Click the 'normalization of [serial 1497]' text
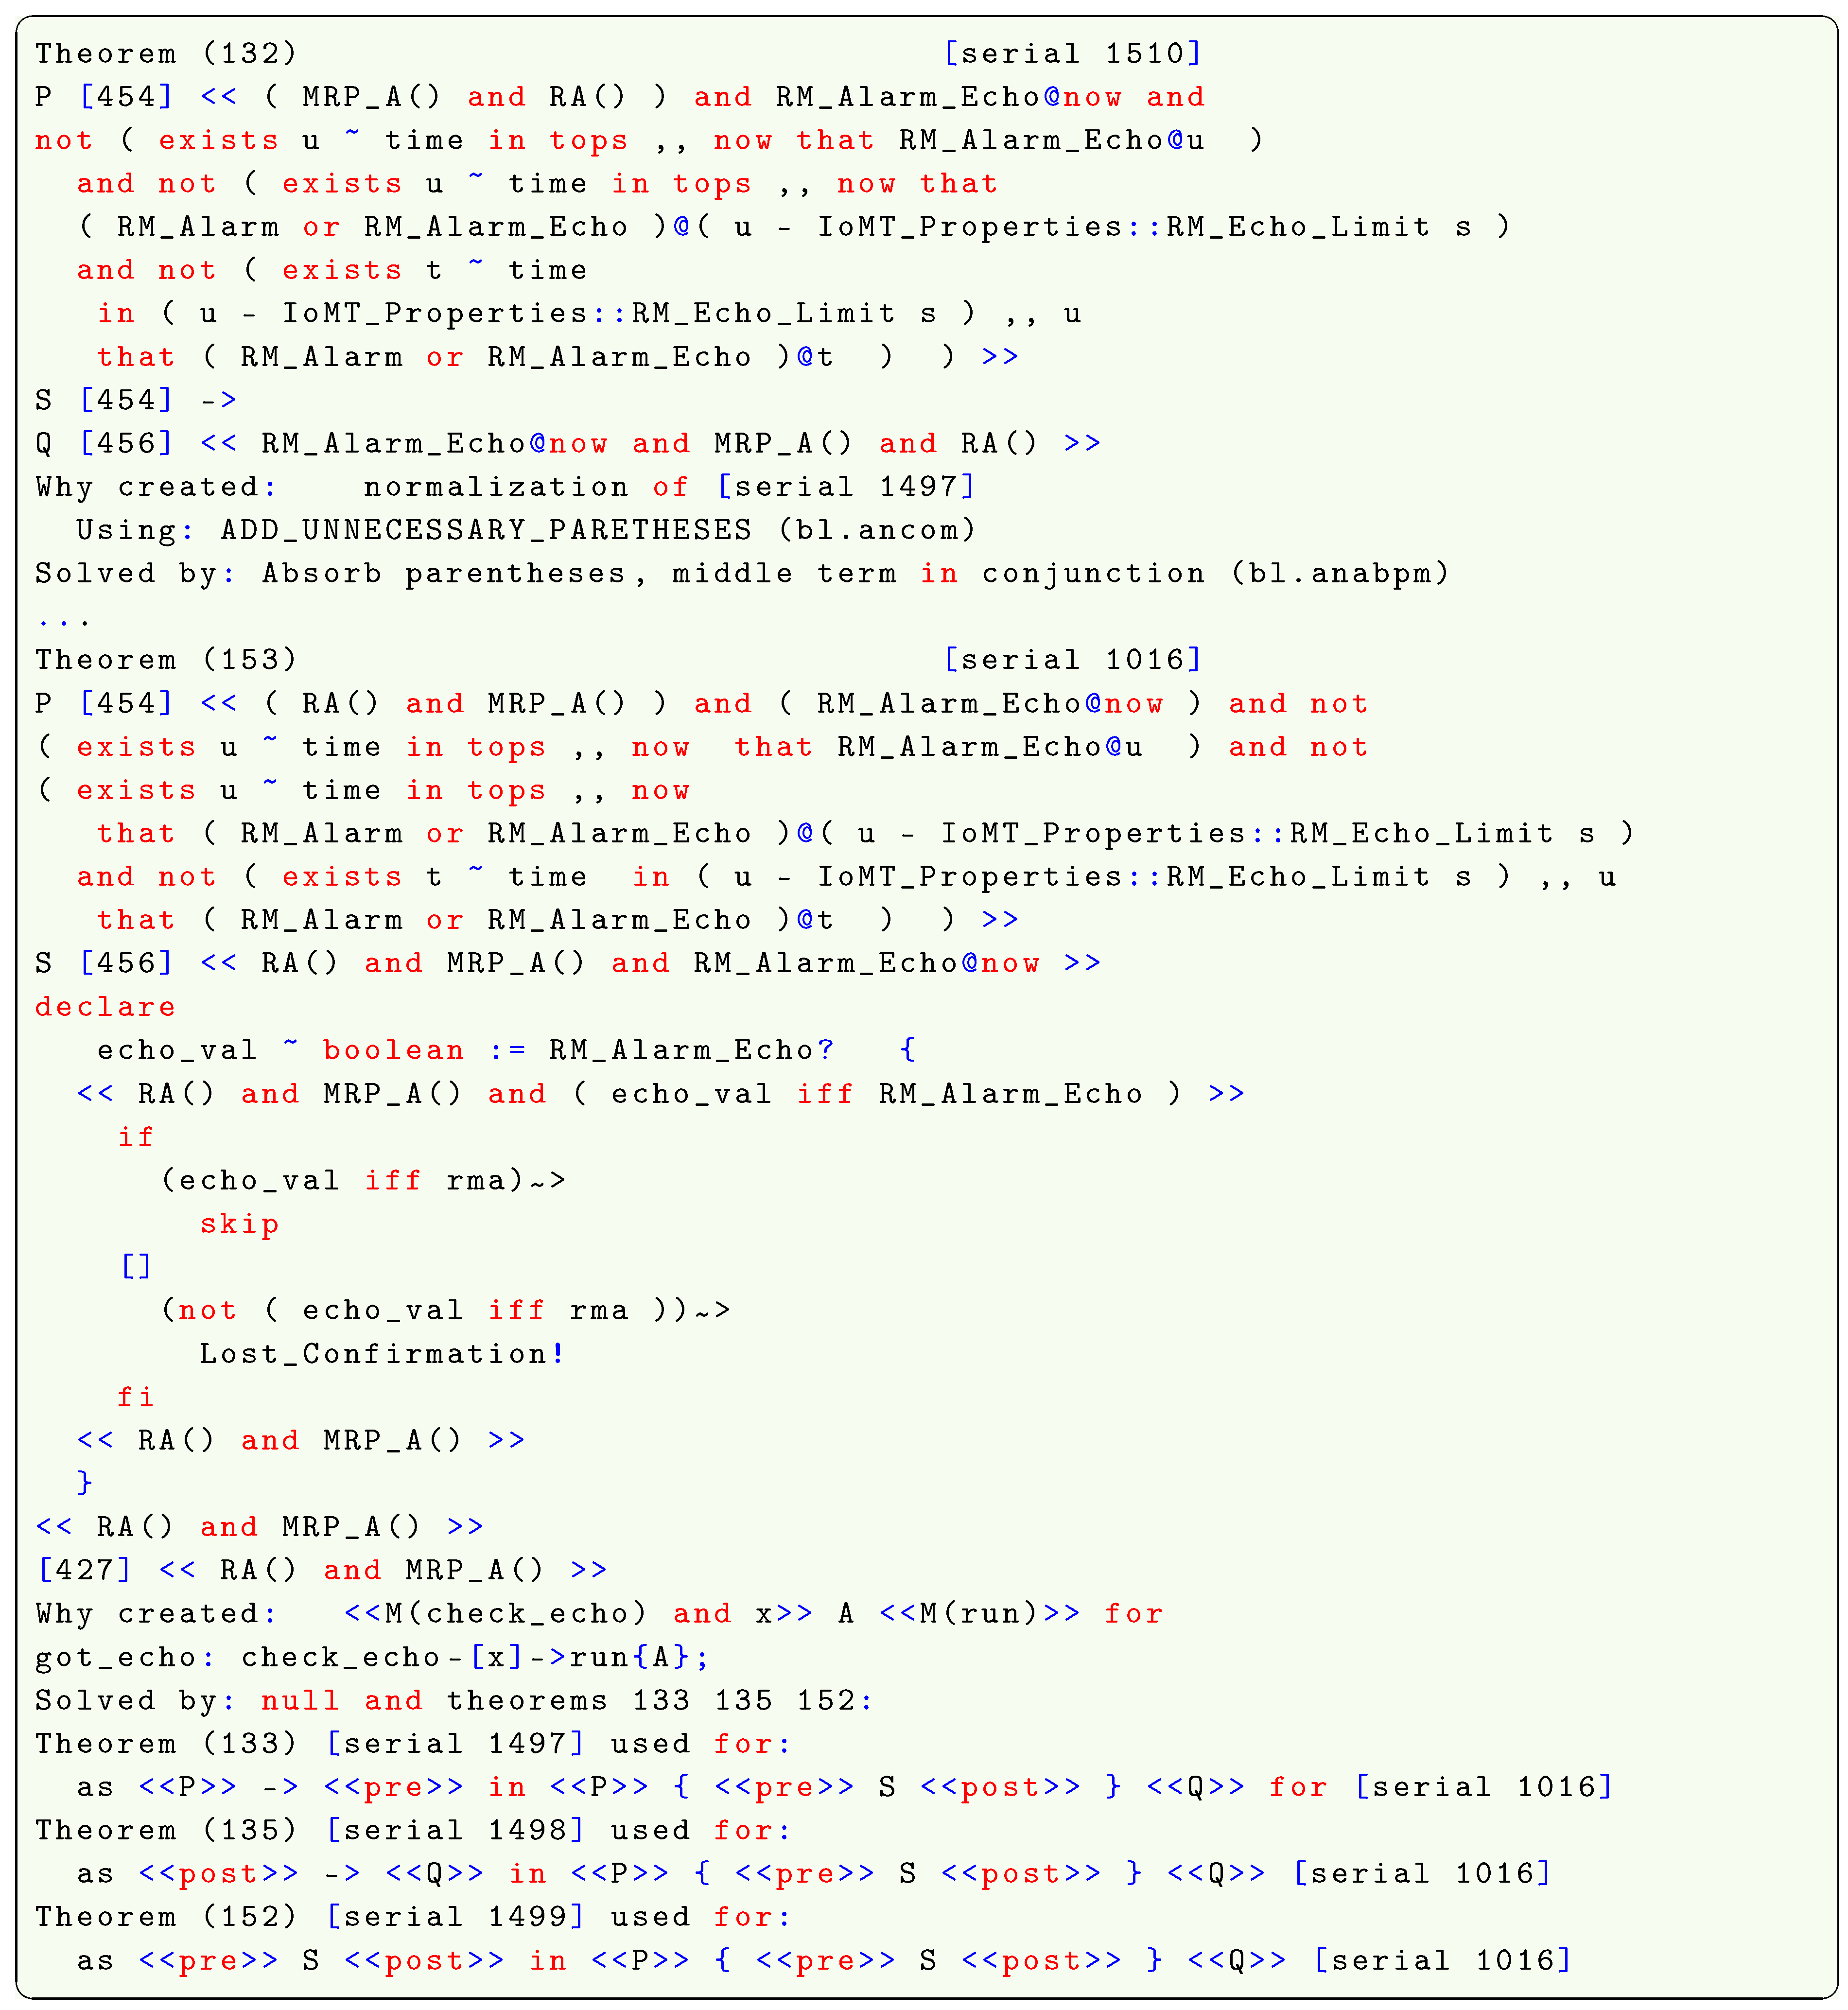Viewport: 1848px width, 2010px height. (x=669, y=487)
